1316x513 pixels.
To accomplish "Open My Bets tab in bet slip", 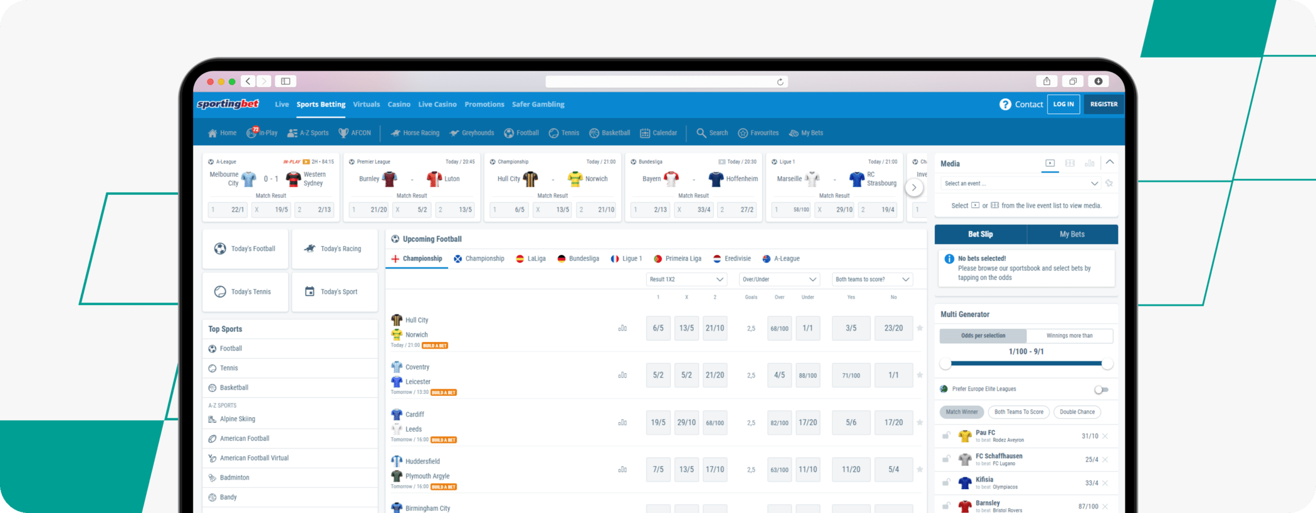I will 1072,234.
